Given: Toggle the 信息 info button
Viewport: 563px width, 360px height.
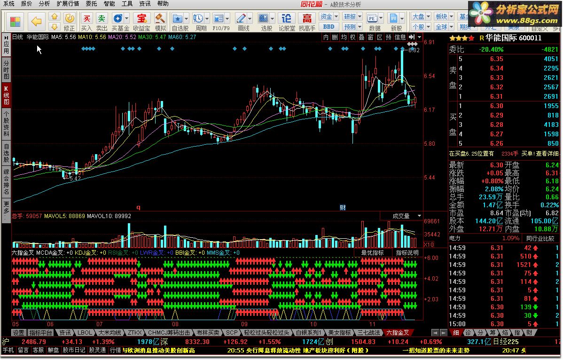Looking at the screenshot, I should point(400,37).
